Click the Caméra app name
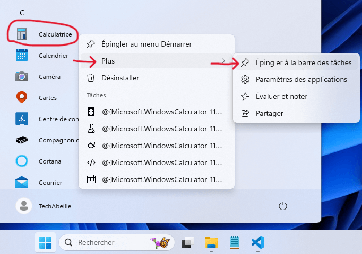 (x=49, y=77)
